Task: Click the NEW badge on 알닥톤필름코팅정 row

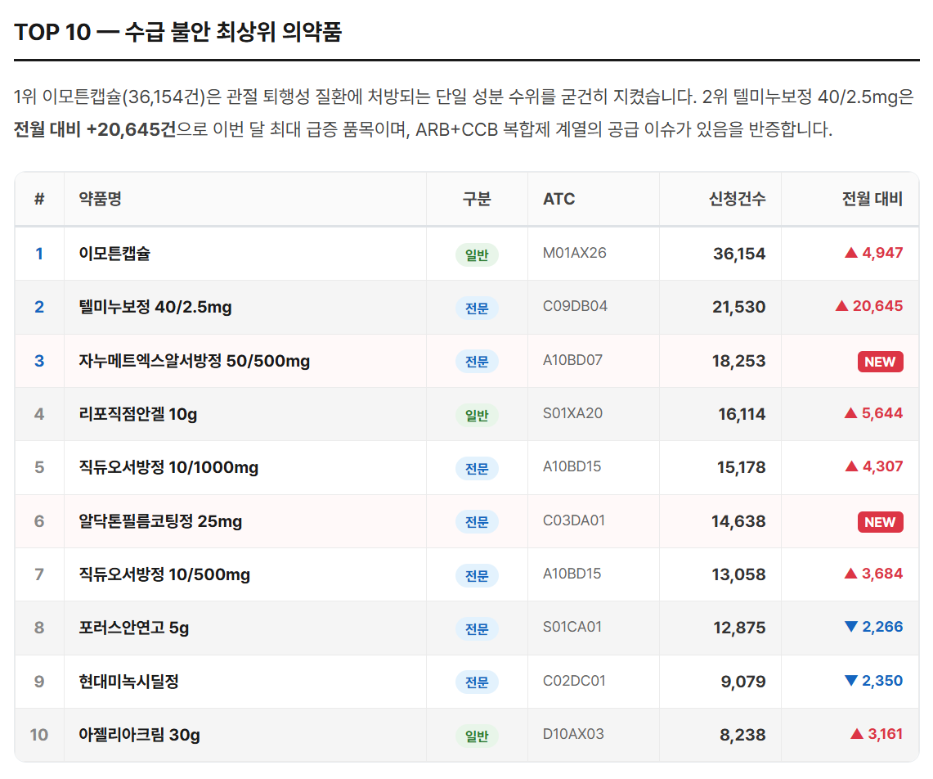Action: [x=880, y=522]
